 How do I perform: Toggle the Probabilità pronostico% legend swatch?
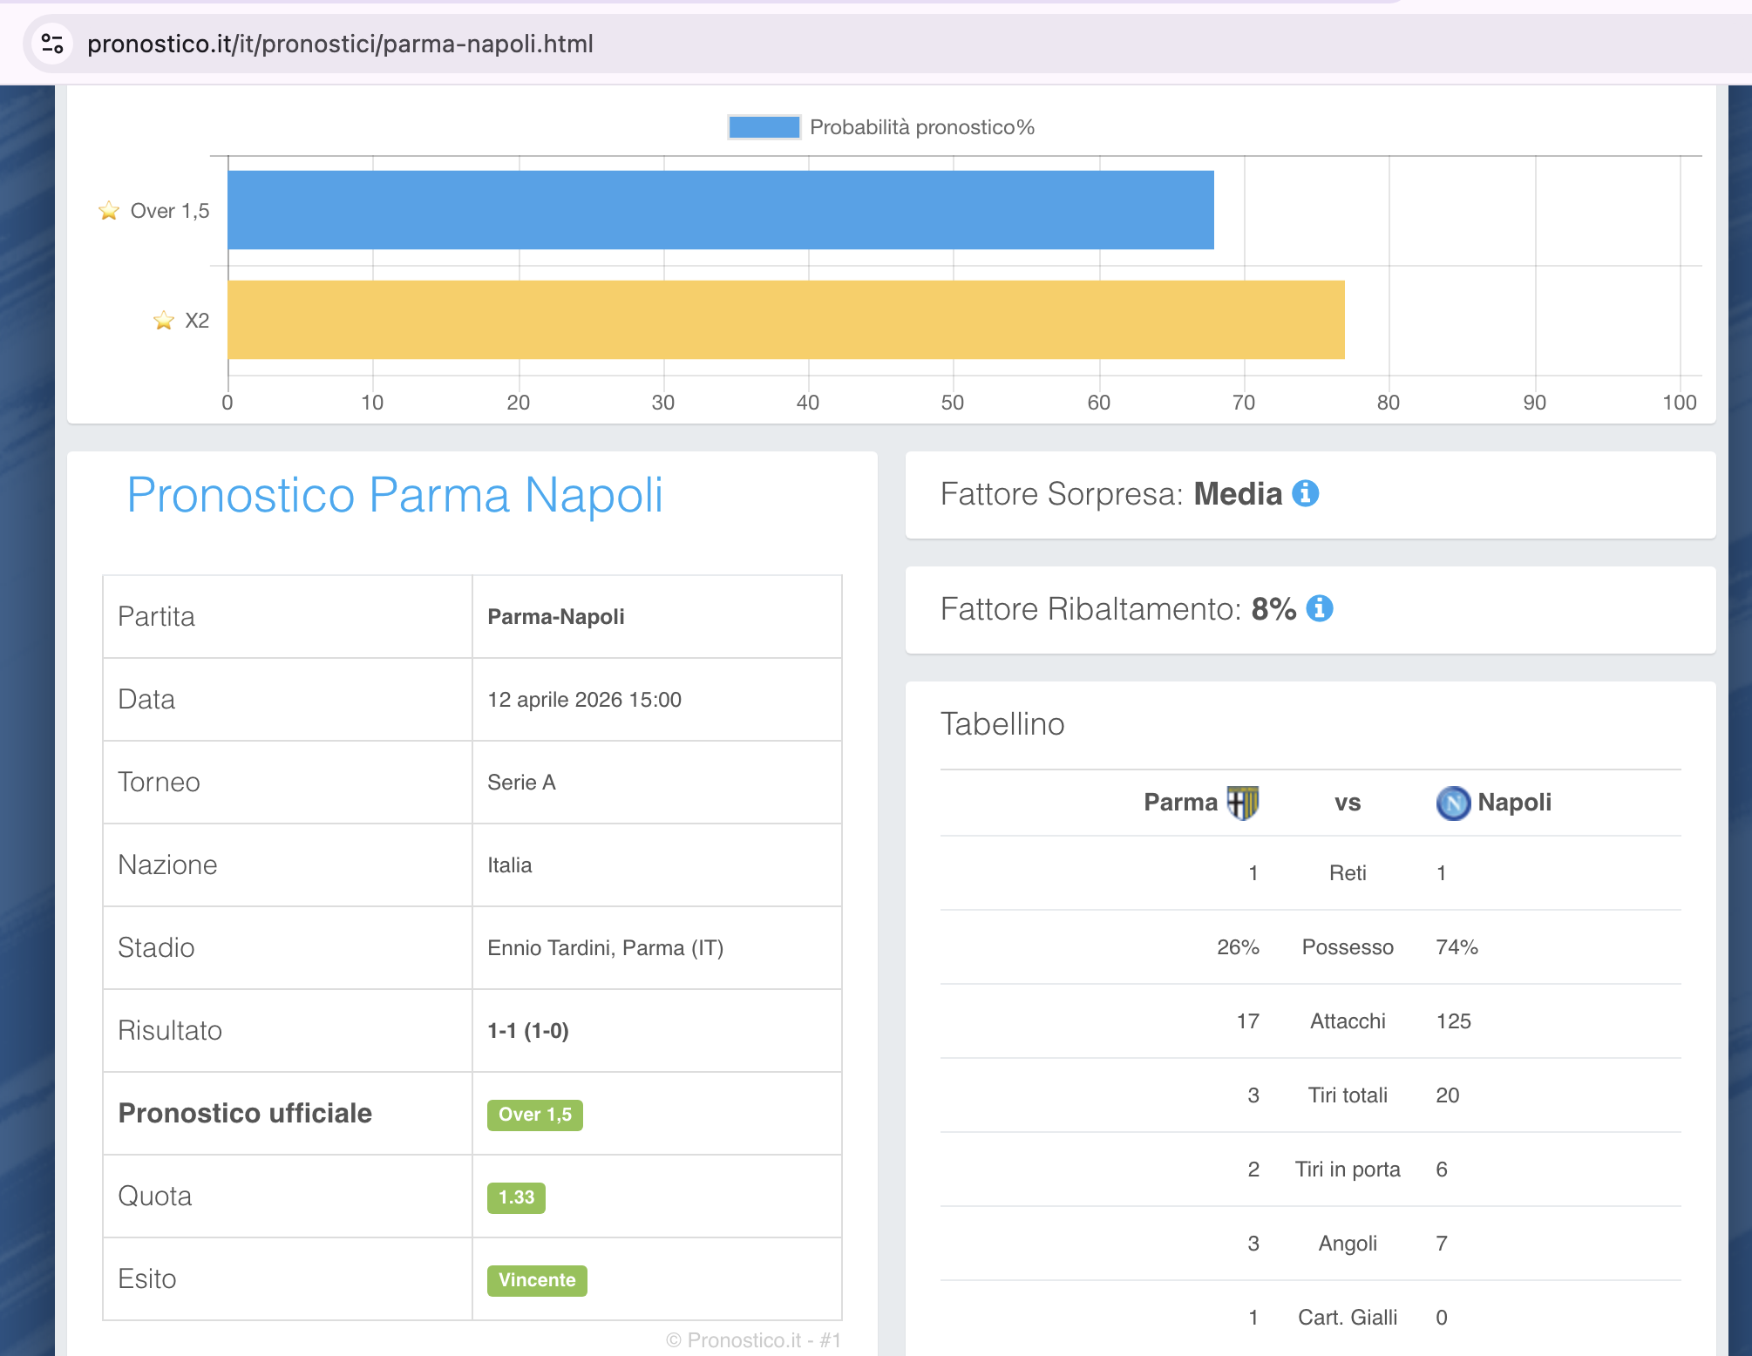coord(764,127)
